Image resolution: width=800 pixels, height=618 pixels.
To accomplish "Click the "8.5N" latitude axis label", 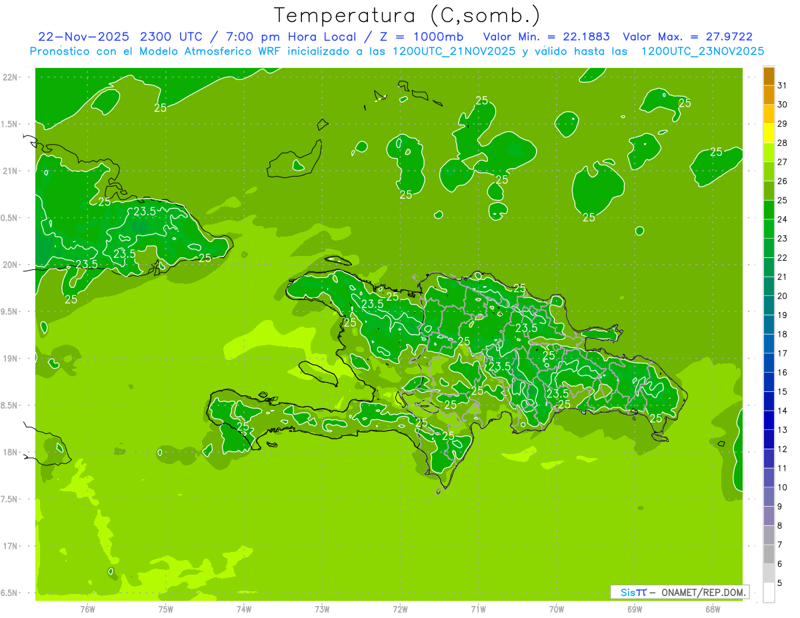I will [x=10, y=405].
